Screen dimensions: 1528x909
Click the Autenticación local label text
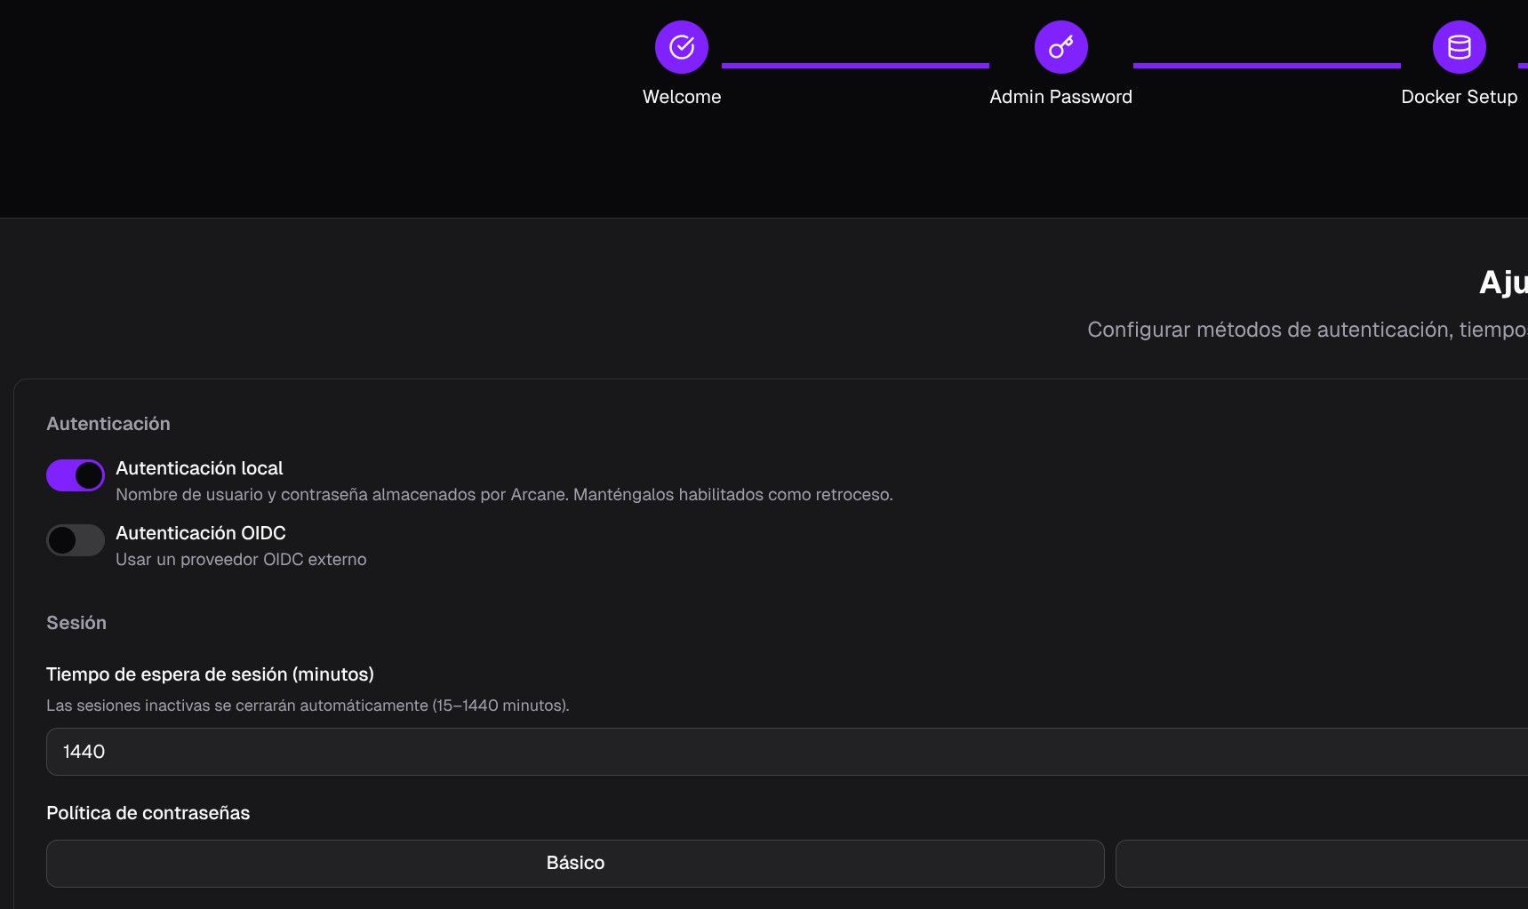click(x=199, y=468)
